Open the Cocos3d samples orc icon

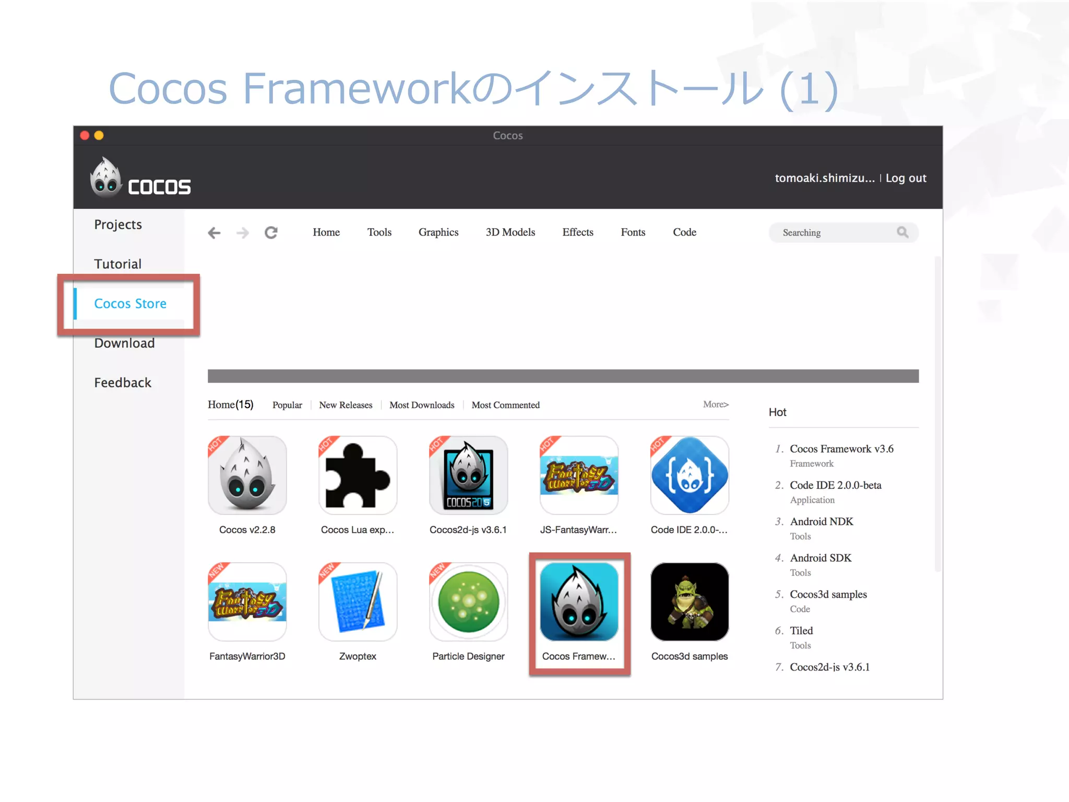(690, 601)
